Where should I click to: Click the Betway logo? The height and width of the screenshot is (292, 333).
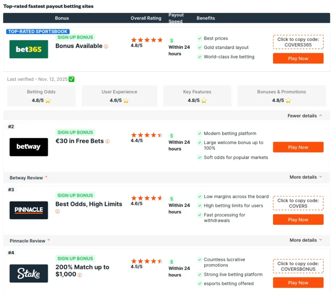(x=29, y=147)
